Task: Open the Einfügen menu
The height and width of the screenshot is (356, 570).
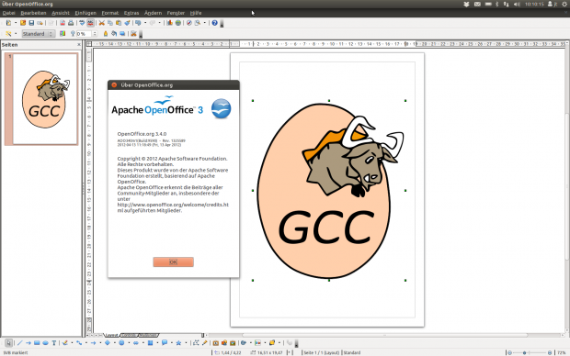Action: tap(85, 13)
